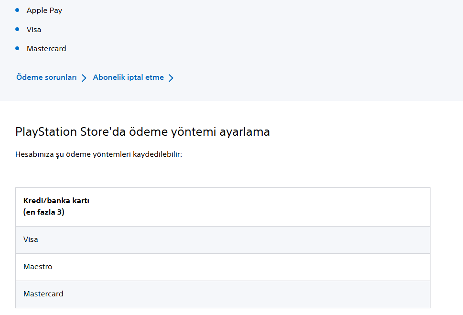Click the chevron next to Ödeme sorunları
This screenshot has width=463, height=315.
coord(84,78)
